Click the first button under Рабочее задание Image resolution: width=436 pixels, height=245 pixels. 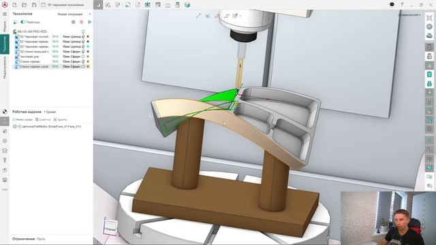[x=22, y=120]
